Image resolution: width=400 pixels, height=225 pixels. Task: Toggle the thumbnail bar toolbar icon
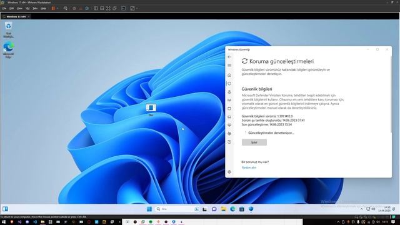click(x=102, y=8)
